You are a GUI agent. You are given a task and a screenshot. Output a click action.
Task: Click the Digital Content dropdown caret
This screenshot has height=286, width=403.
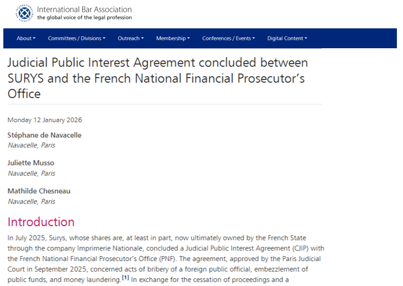point(306,39)
